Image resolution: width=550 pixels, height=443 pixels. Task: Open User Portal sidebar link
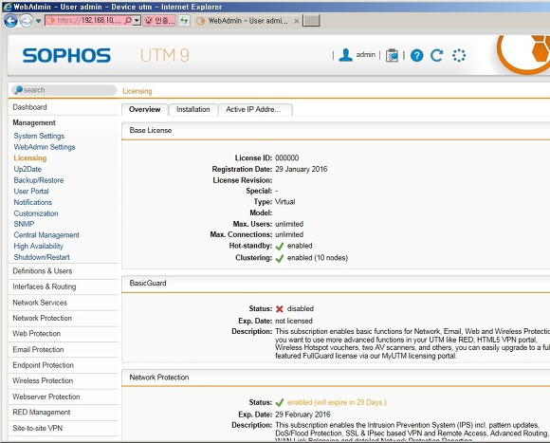pyautogui.click(x=31, y=192)
